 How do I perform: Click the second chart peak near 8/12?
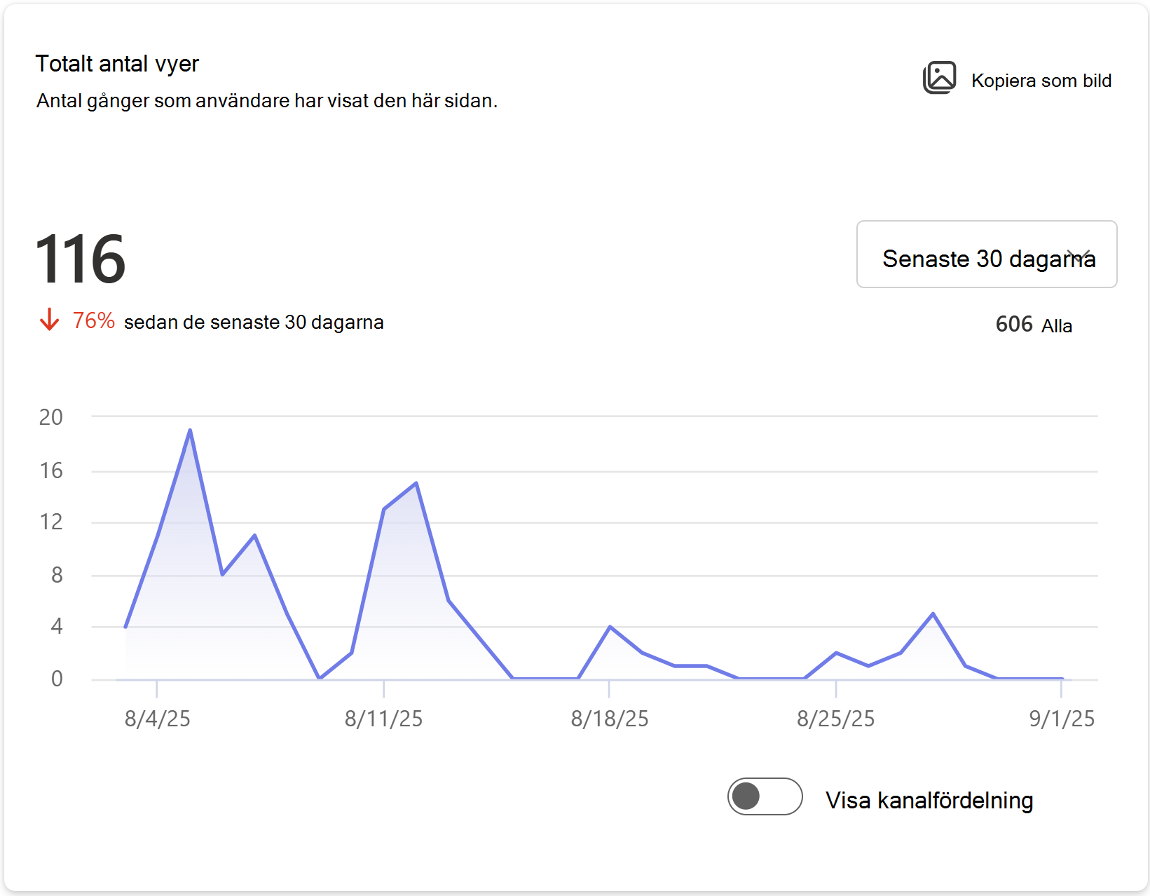[x=416, y=482]
